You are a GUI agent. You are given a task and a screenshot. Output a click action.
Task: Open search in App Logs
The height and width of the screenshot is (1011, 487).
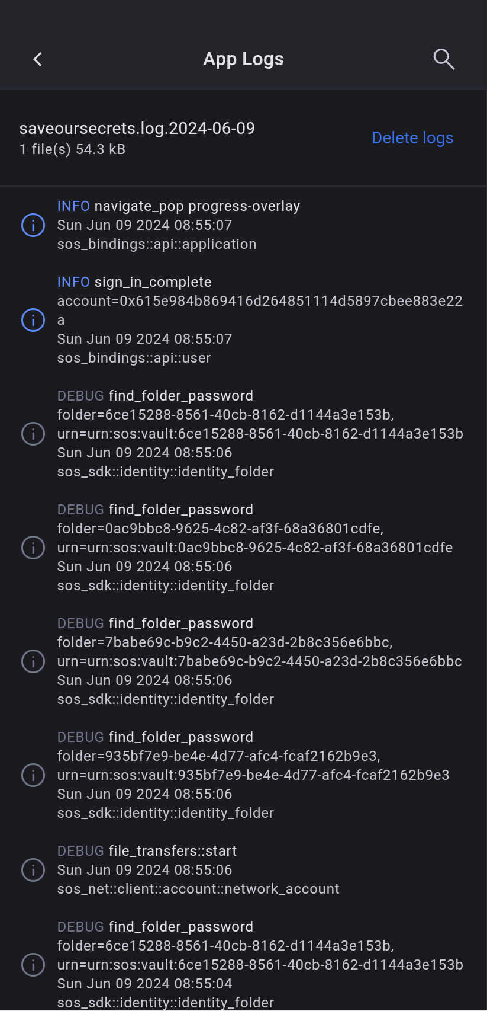[443, 59]
